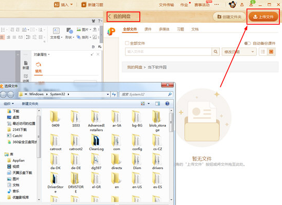
Task: Click the blue help icon in dialog
Action: [167, 104]
